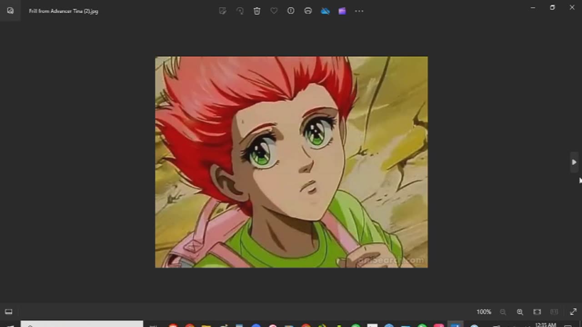Mark photo as favorite with heart
The height and width of the screenshot is (327, 582).
pyautogui.click(x=274, y=11)
